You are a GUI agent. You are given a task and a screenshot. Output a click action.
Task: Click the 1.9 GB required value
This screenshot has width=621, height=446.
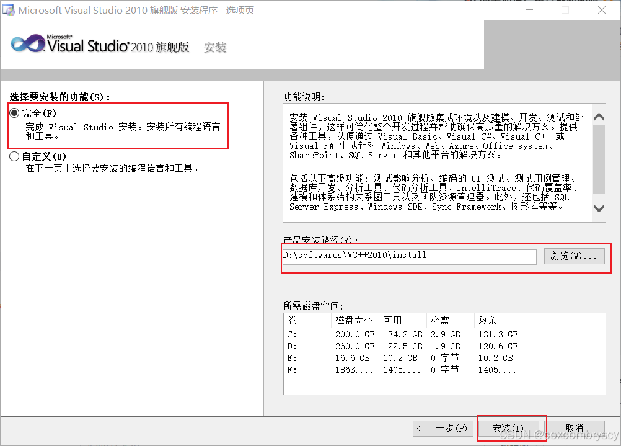tap(446, 346)
